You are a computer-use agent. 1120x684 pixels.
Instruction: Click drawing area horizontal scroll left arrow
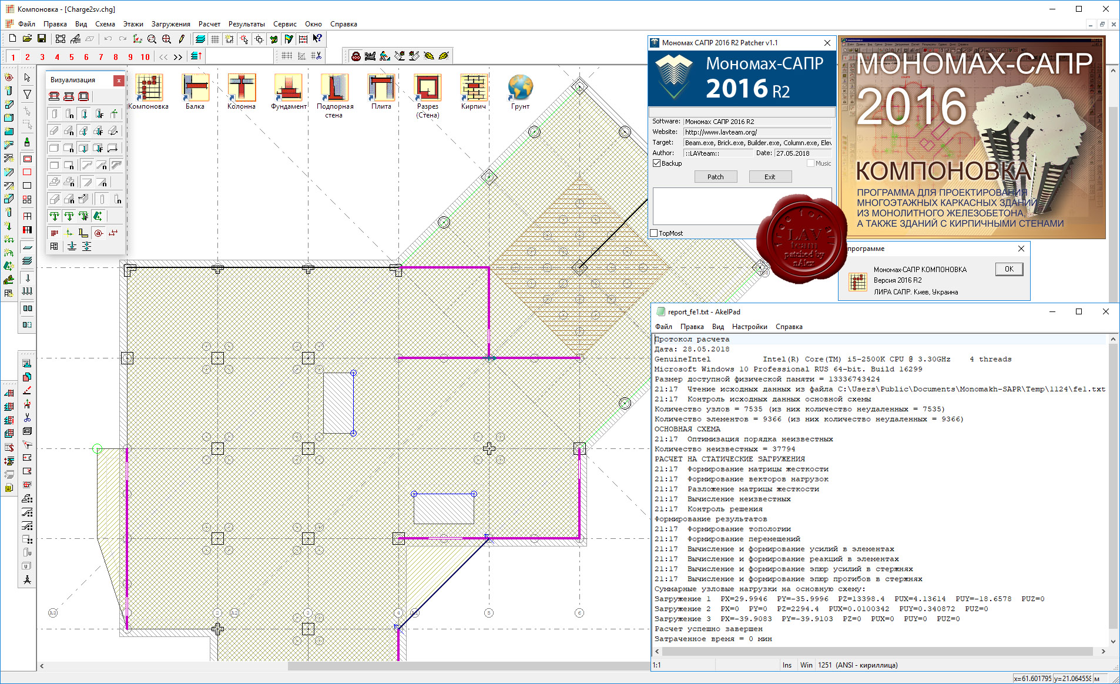(x=42, y=666)
